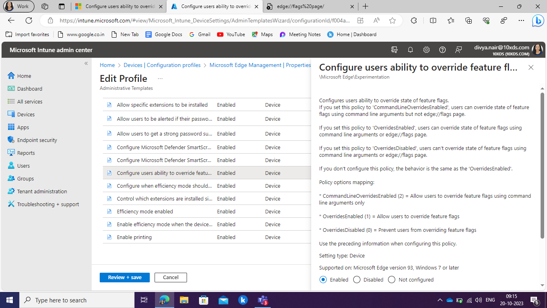Select the Disabled radio button
The width and height of the screenshot is (547, 308).
coord(357,280)
